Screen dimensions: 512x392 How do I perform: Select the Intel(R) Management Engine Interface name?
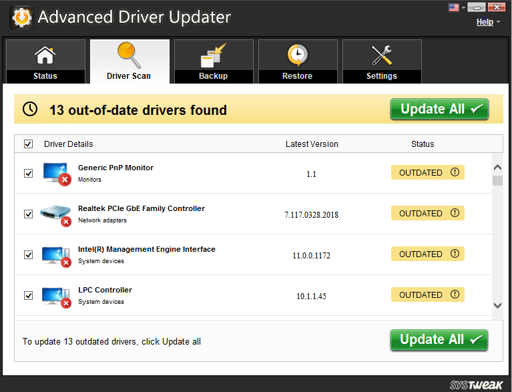point(147,249)
